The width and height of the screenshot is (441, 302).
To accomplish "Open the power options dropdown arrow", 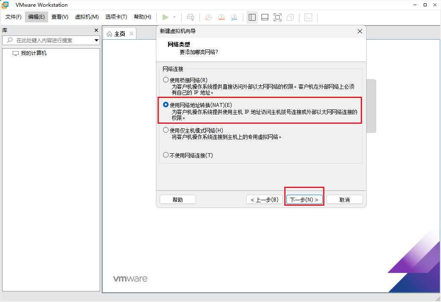I will tap(174, 17).
